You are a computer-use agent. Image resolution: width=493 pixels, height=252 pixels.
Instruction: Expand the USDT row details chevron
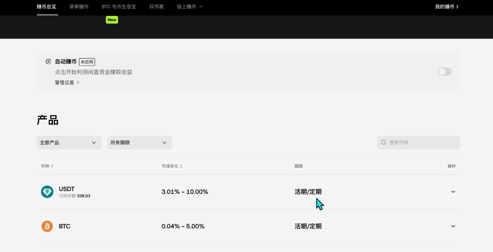(453, 192)
